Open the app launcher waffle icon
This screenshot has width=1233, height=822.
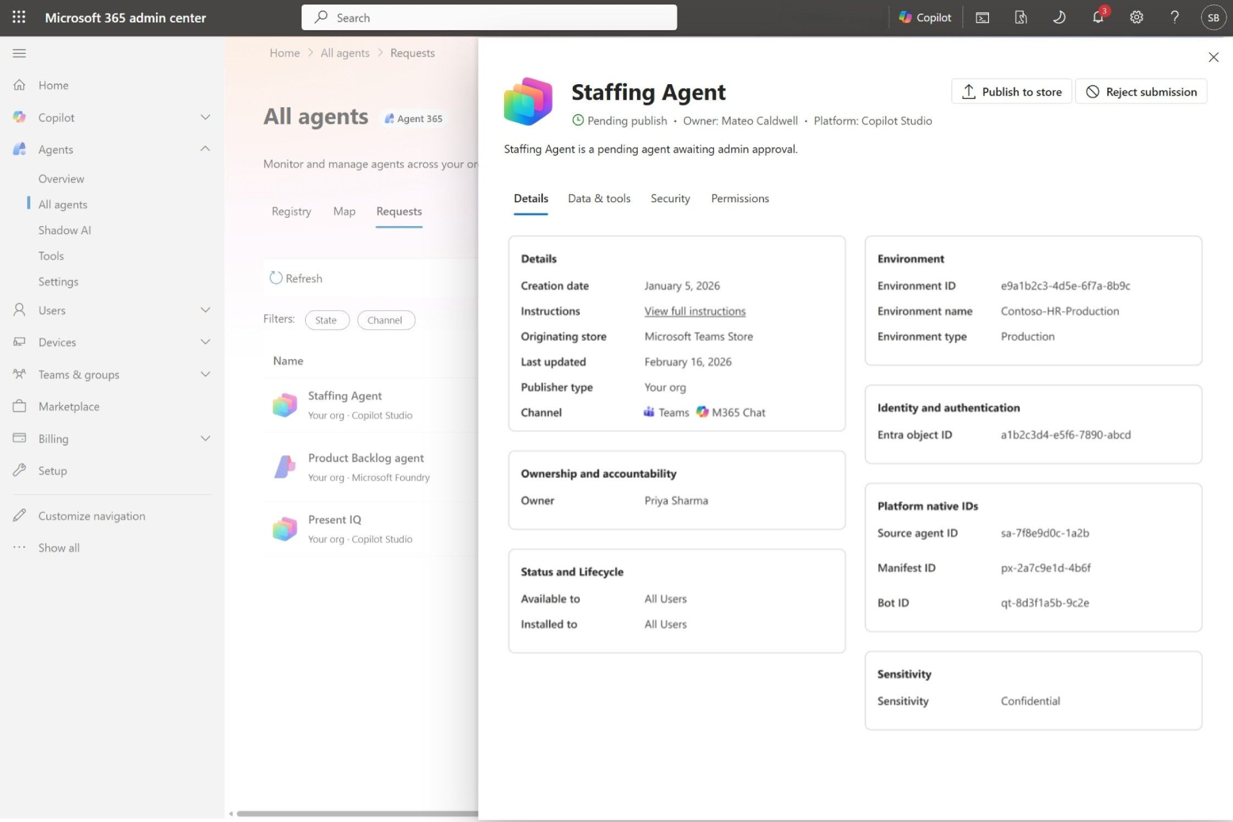(x=19, y=17)
